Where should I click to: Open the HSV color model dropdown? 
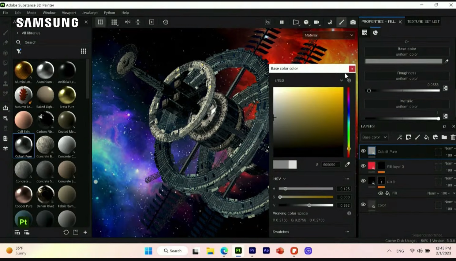[279, 179]
